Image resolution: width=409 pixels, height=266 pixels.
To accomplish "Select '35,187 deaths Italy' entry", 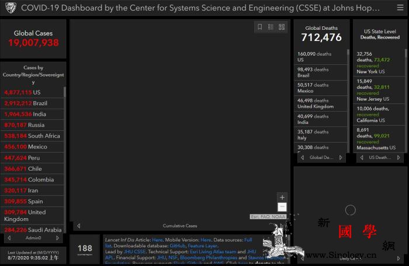I will pyautogui.click(x=321, y=134).
